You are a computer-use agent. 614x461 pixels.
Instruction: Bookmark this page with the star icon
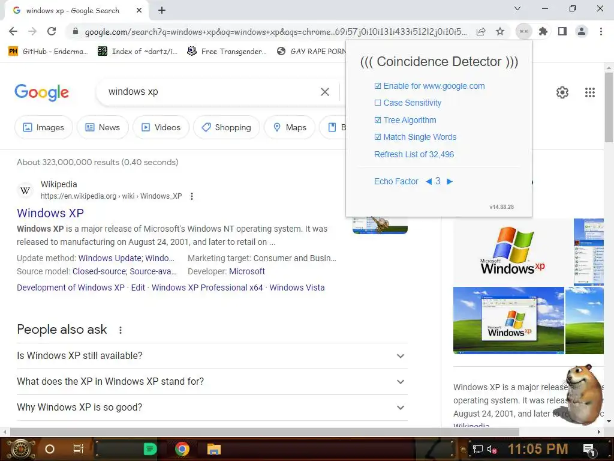500,31
